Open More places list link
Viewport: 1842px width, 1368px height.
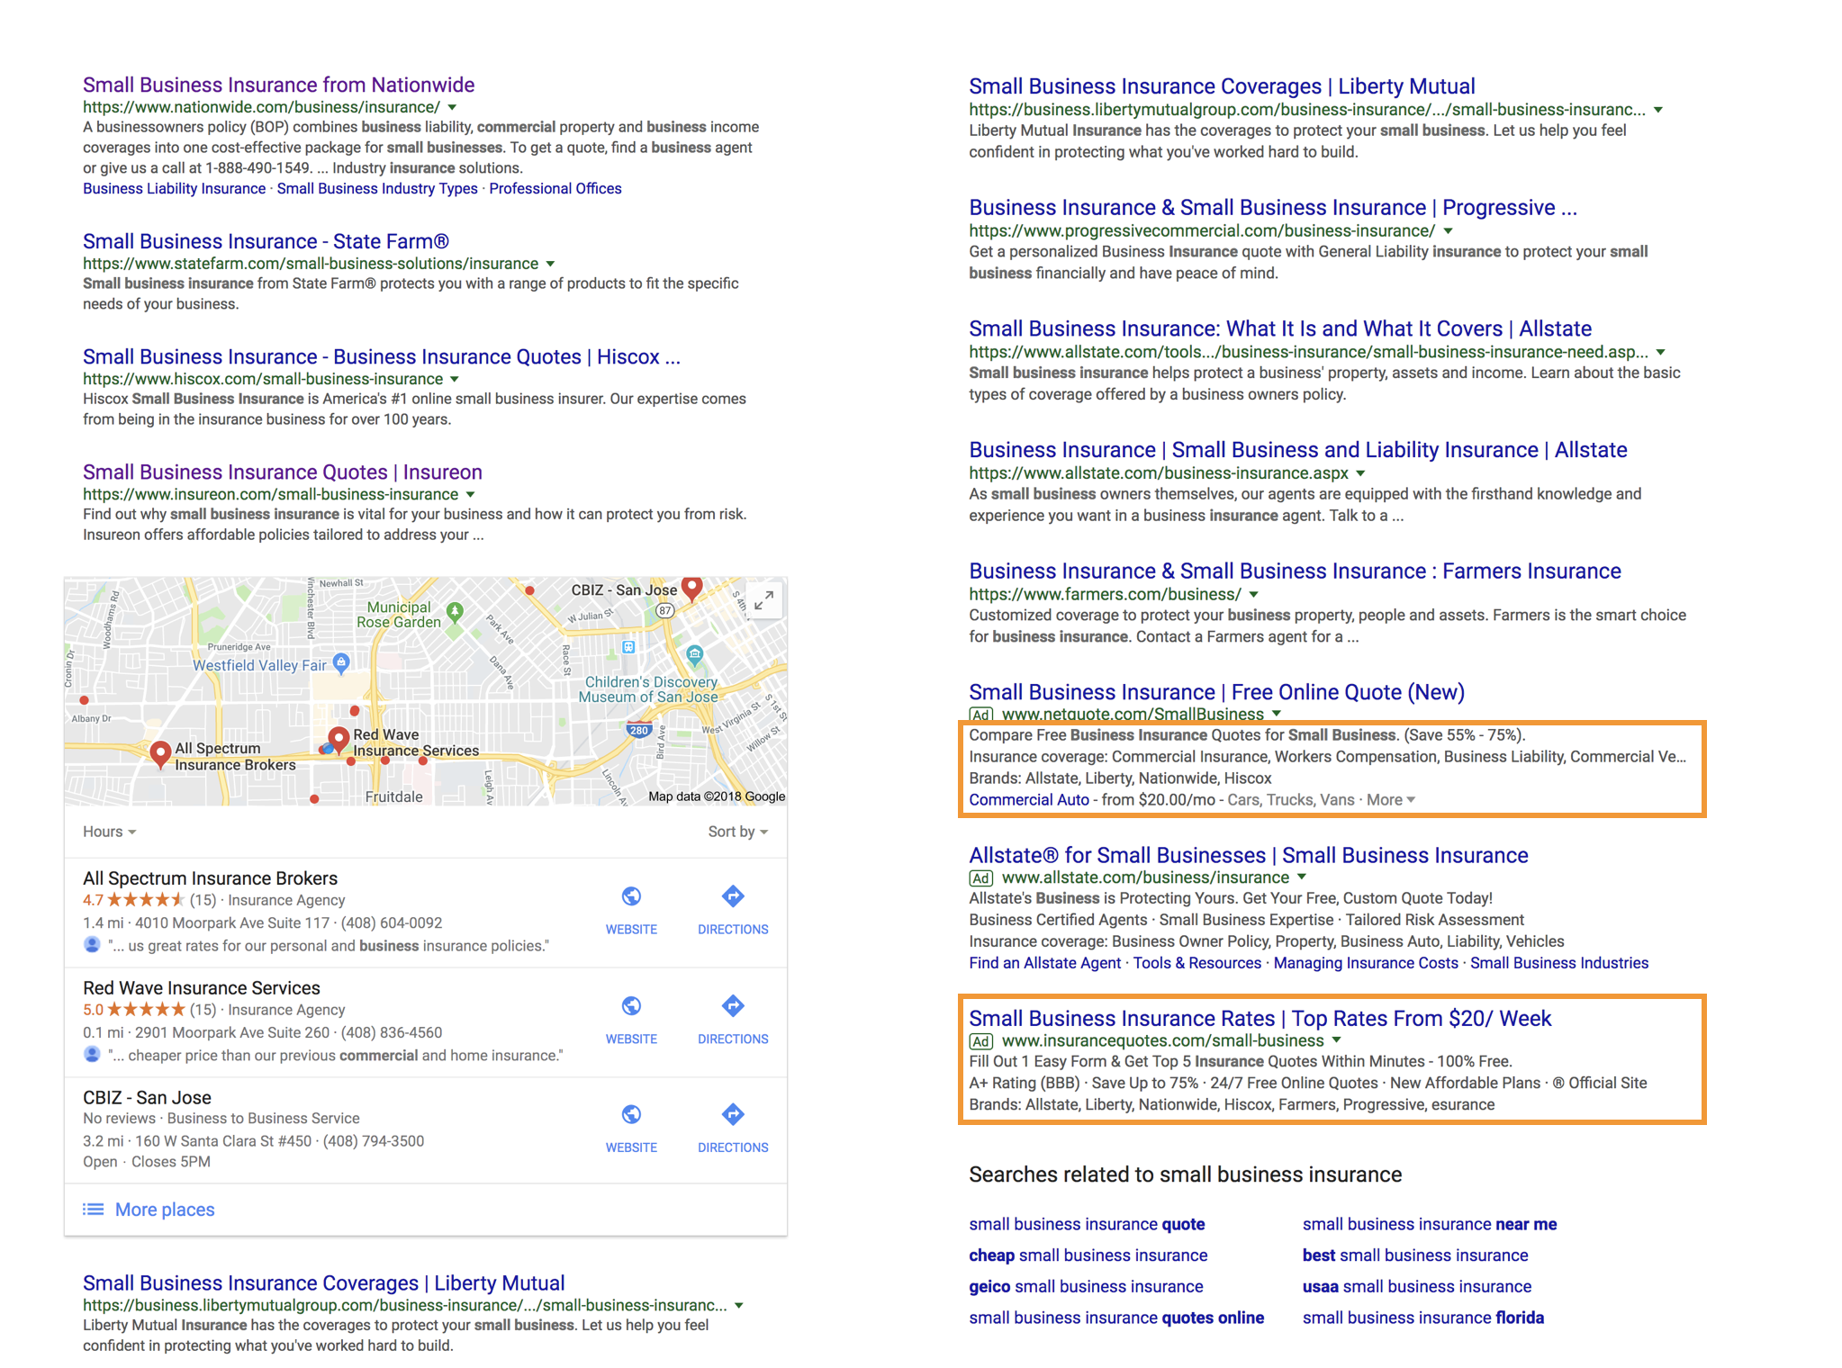point(164,1210)
